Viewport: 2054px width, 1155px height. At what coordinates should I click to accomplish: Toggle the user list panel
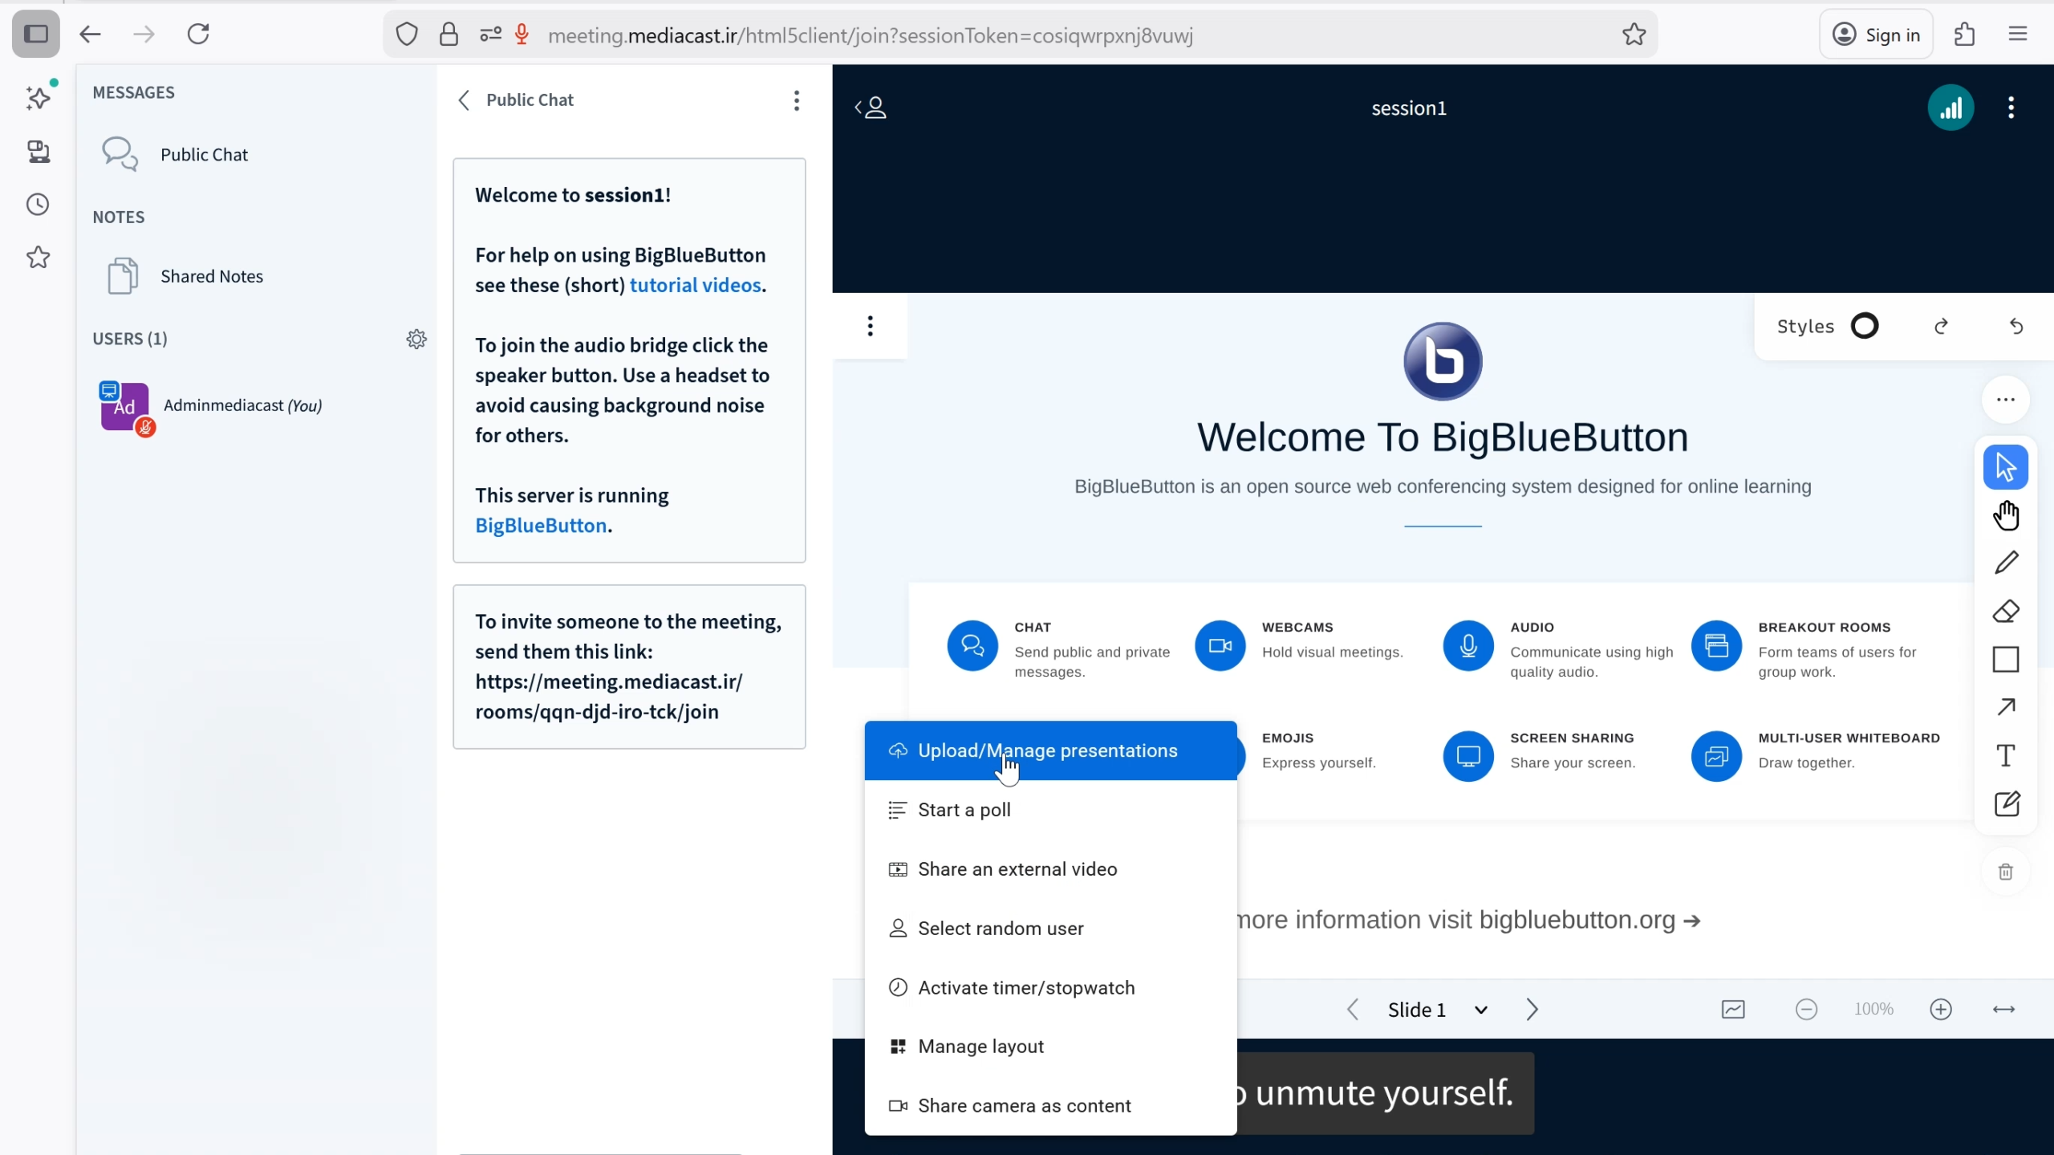point(871,108)
